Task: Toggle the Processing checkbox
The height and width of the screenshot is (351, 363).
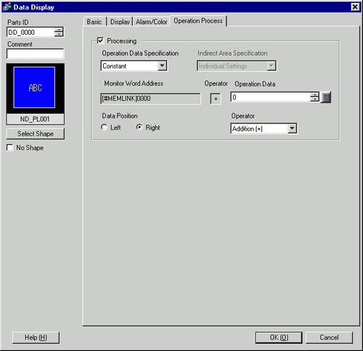Action: (100, 41)
